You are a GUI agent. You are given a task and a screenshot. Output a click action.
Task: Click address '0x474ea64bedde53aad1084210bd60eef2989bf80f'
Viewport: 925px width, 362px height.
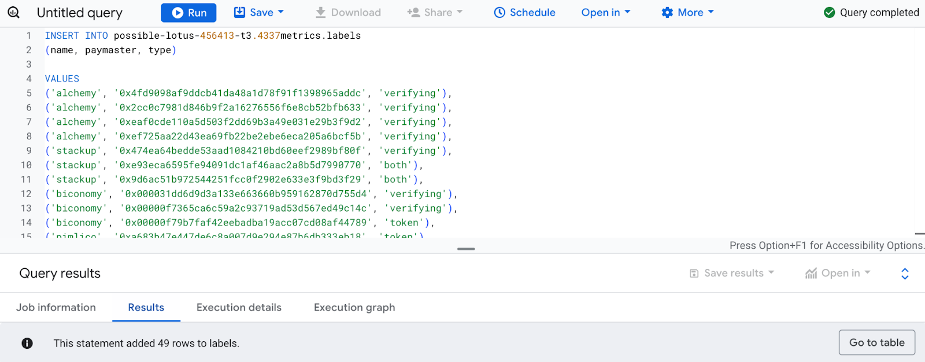tap(240, 151)
